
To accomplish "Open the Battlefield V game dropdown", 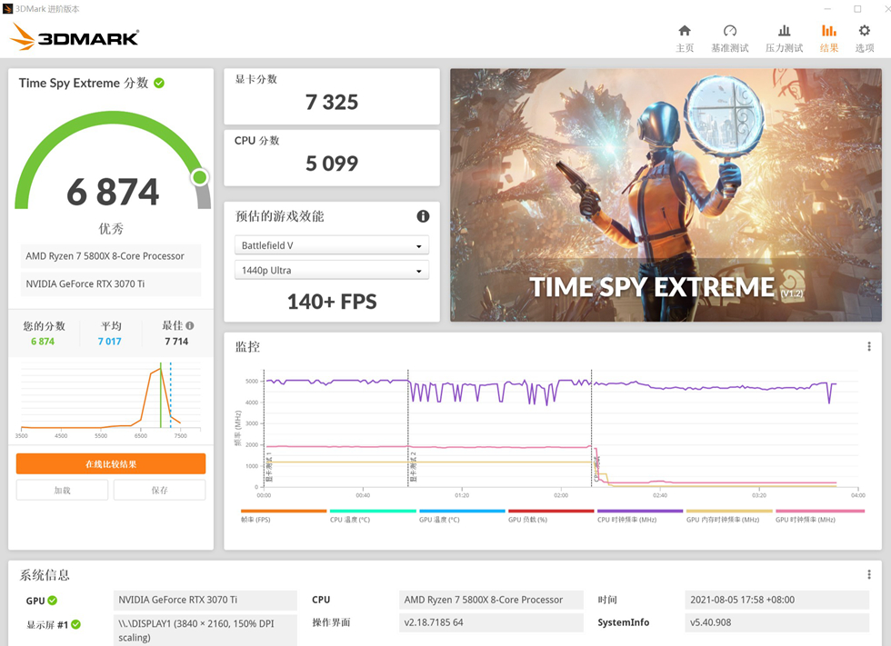I will [x=331, y=244].
